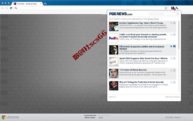
Task: Tweet the Dow's Worst Plunge story
Action: 171,23
